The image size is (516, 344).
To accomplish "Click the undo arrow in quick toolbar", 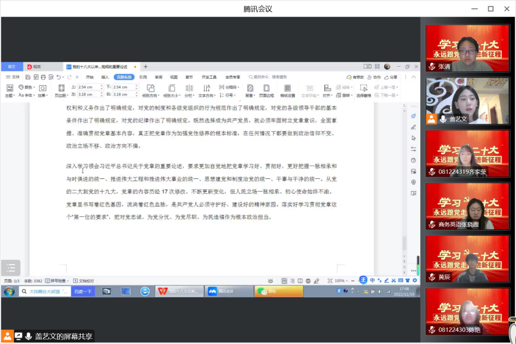I will (x=59, y=77).
